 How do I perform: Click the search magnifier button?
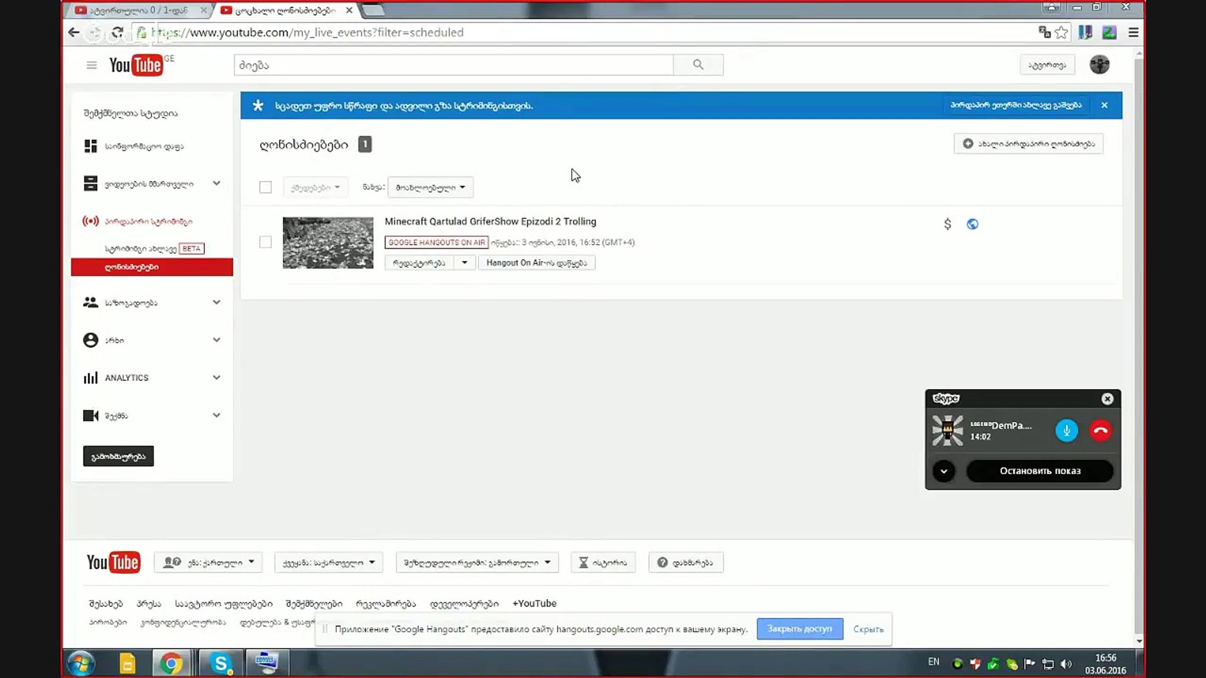(698, 65)
